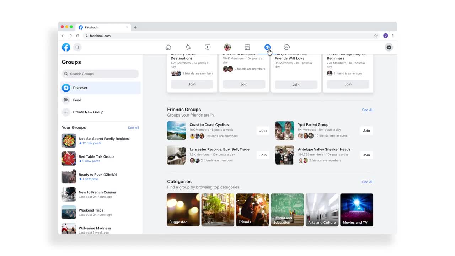Select Discover in the Groups sidebar

click(101, 88)
